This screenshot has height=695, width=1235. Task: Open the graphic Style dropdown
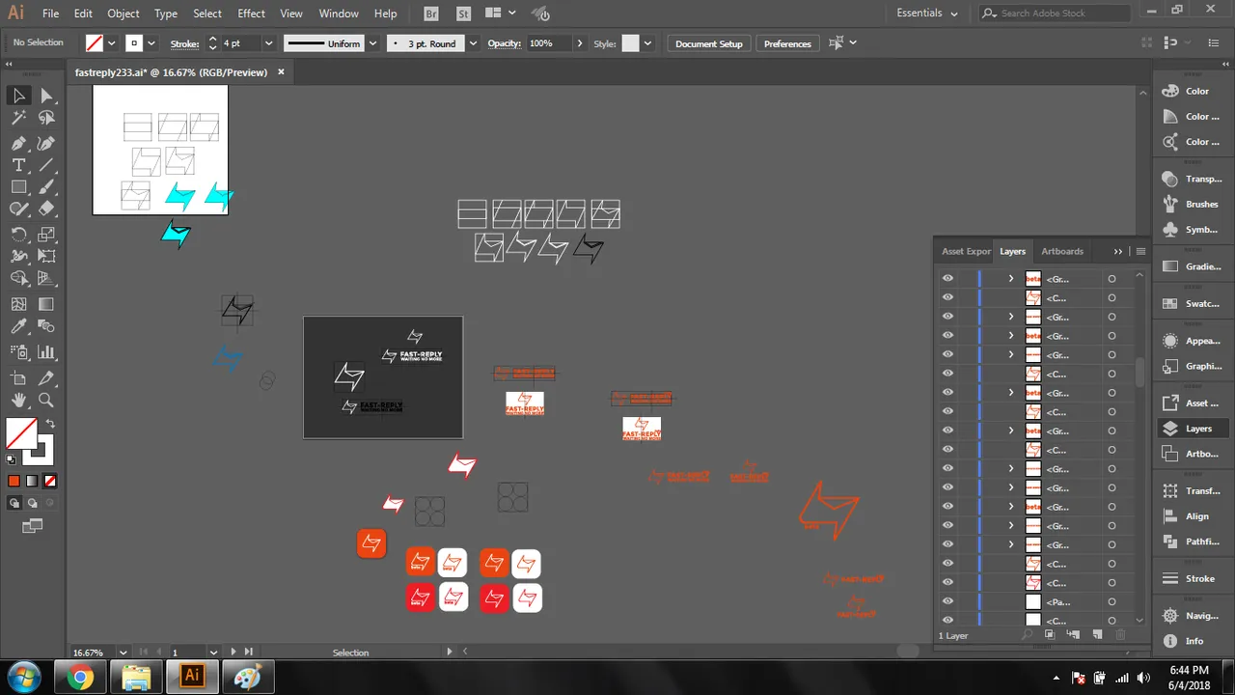[647, 43]
